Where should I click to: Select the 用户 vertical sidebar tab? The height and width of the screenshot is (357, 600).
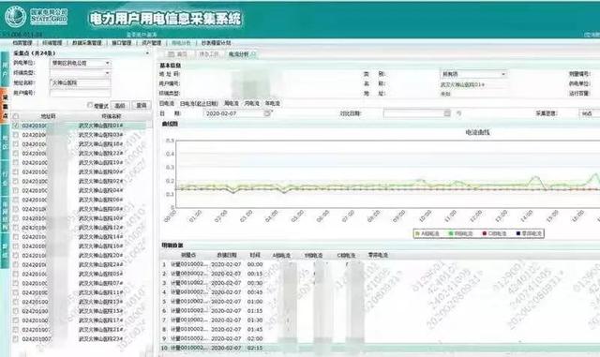point(5,69)
